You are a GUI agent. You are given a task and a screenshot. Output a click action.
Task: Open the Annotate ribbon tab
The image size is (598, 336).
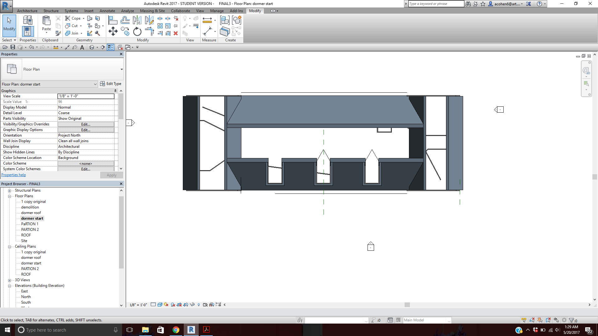pyautogui.click(x=107, y=11)
